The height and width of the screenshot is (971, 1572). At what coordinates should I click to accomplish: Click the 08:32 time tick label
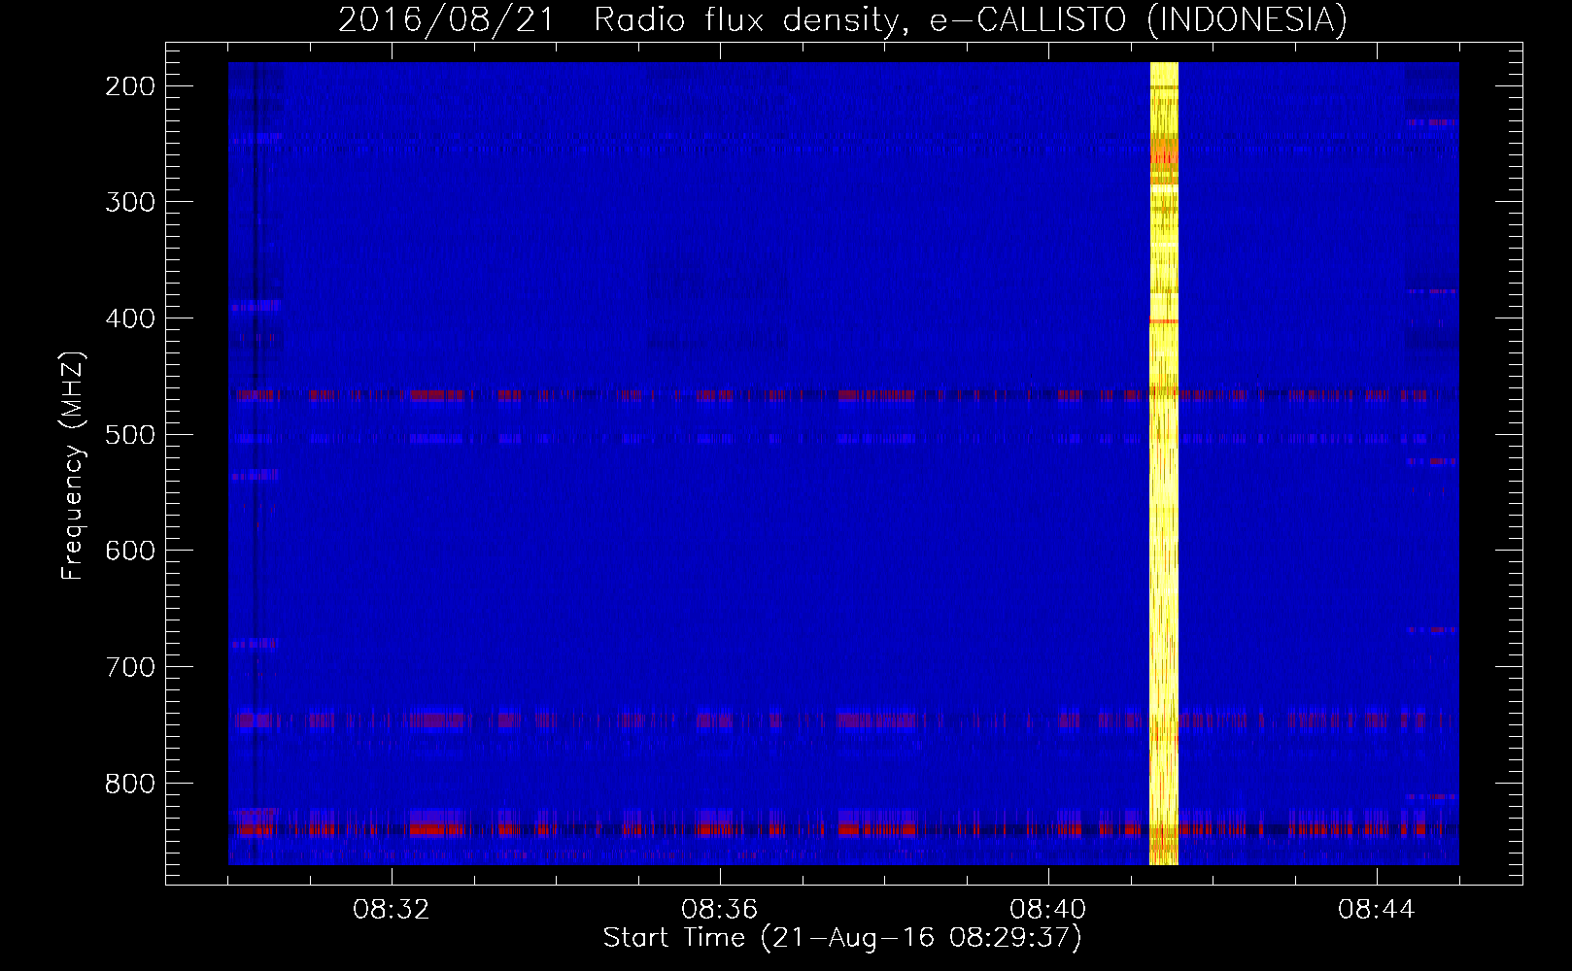[x=392, y=910]
